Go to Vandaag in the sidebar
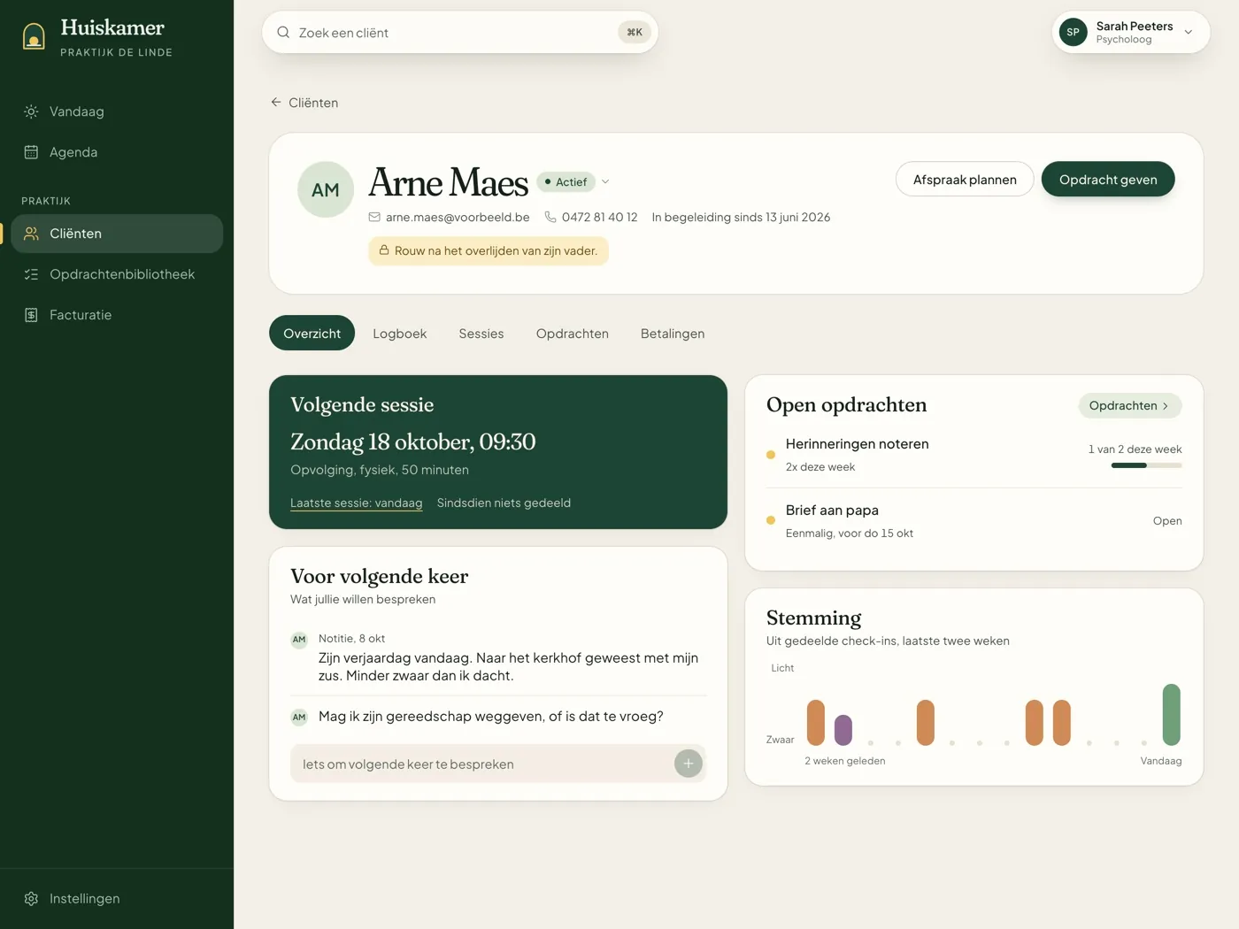 point(117,111)
